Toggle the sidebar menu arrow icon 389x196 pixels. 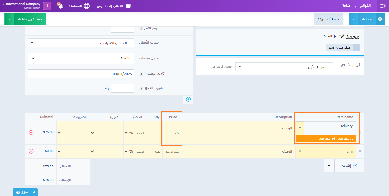pyautogui.click(x=383, y=6)
